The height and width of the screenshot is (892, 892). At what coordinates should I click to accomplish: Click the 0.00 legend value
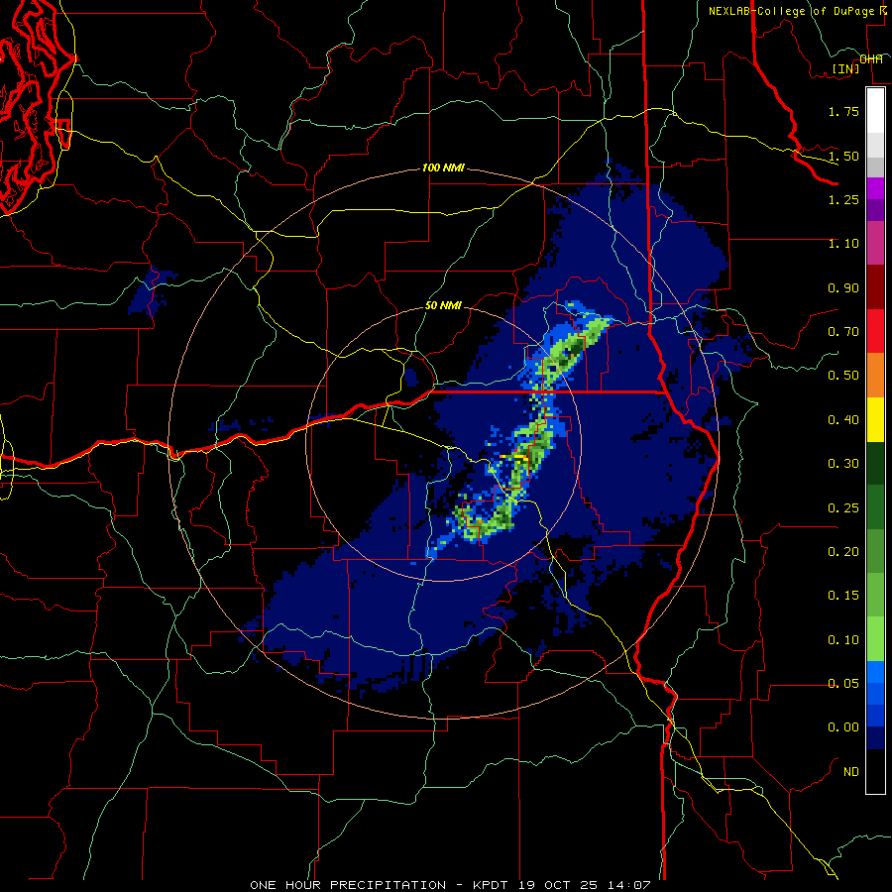(843, 727)
